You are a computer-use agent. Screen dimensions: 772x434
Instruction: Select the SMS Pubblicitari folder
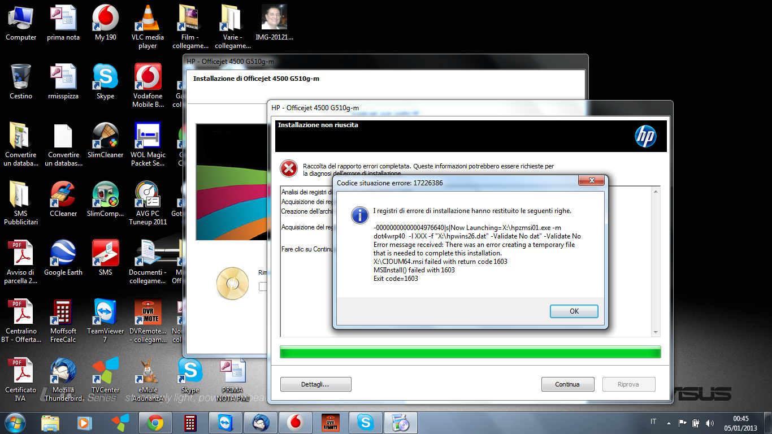point(21,203)
